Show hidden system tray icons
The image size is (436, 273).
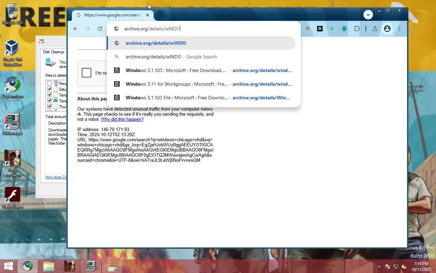pos(379,267)
